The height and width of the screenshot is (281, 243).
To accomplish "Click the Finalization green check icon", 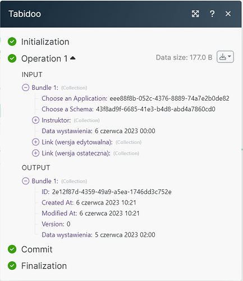I will pyautogui.click(x=12, y=266).
